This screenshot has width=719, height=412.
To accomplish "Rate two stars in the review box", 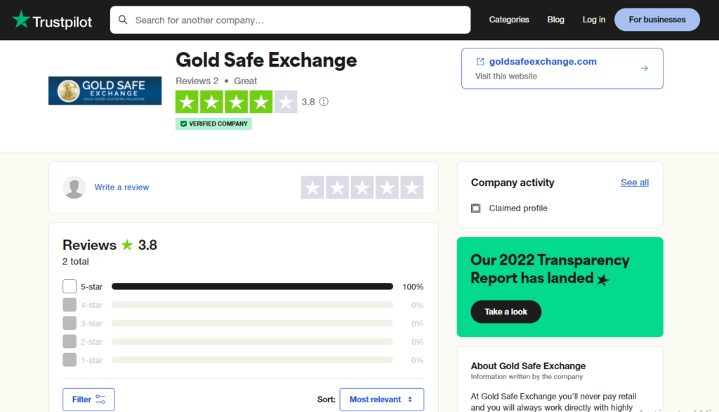I will pyautogui.click(x=338, y=187).
